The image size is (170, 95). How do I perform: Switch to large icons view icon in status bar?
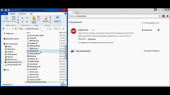65,84
